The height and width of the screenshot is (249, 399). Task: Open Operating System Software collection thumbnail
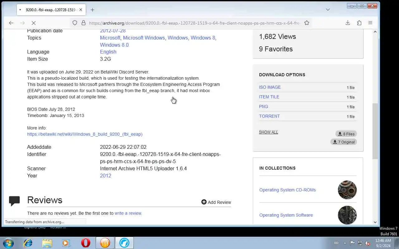pos(347,215)
